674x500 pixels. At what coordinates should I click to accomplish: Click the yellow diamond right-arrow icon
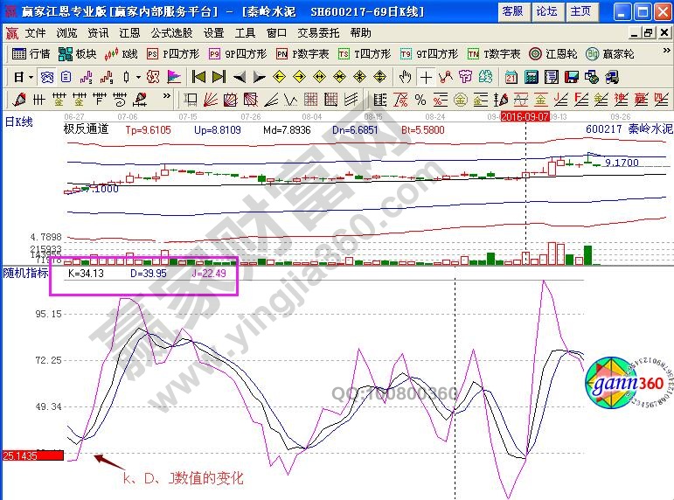point(299,78)
